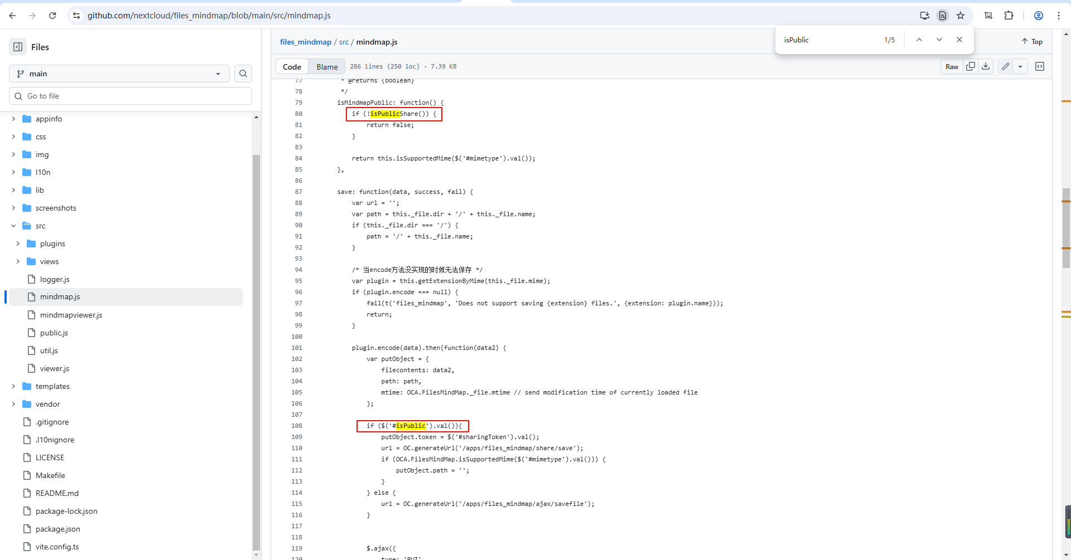
Task: Click the page vertical scrollbar thumb
Action: [x=1066, y=228]
